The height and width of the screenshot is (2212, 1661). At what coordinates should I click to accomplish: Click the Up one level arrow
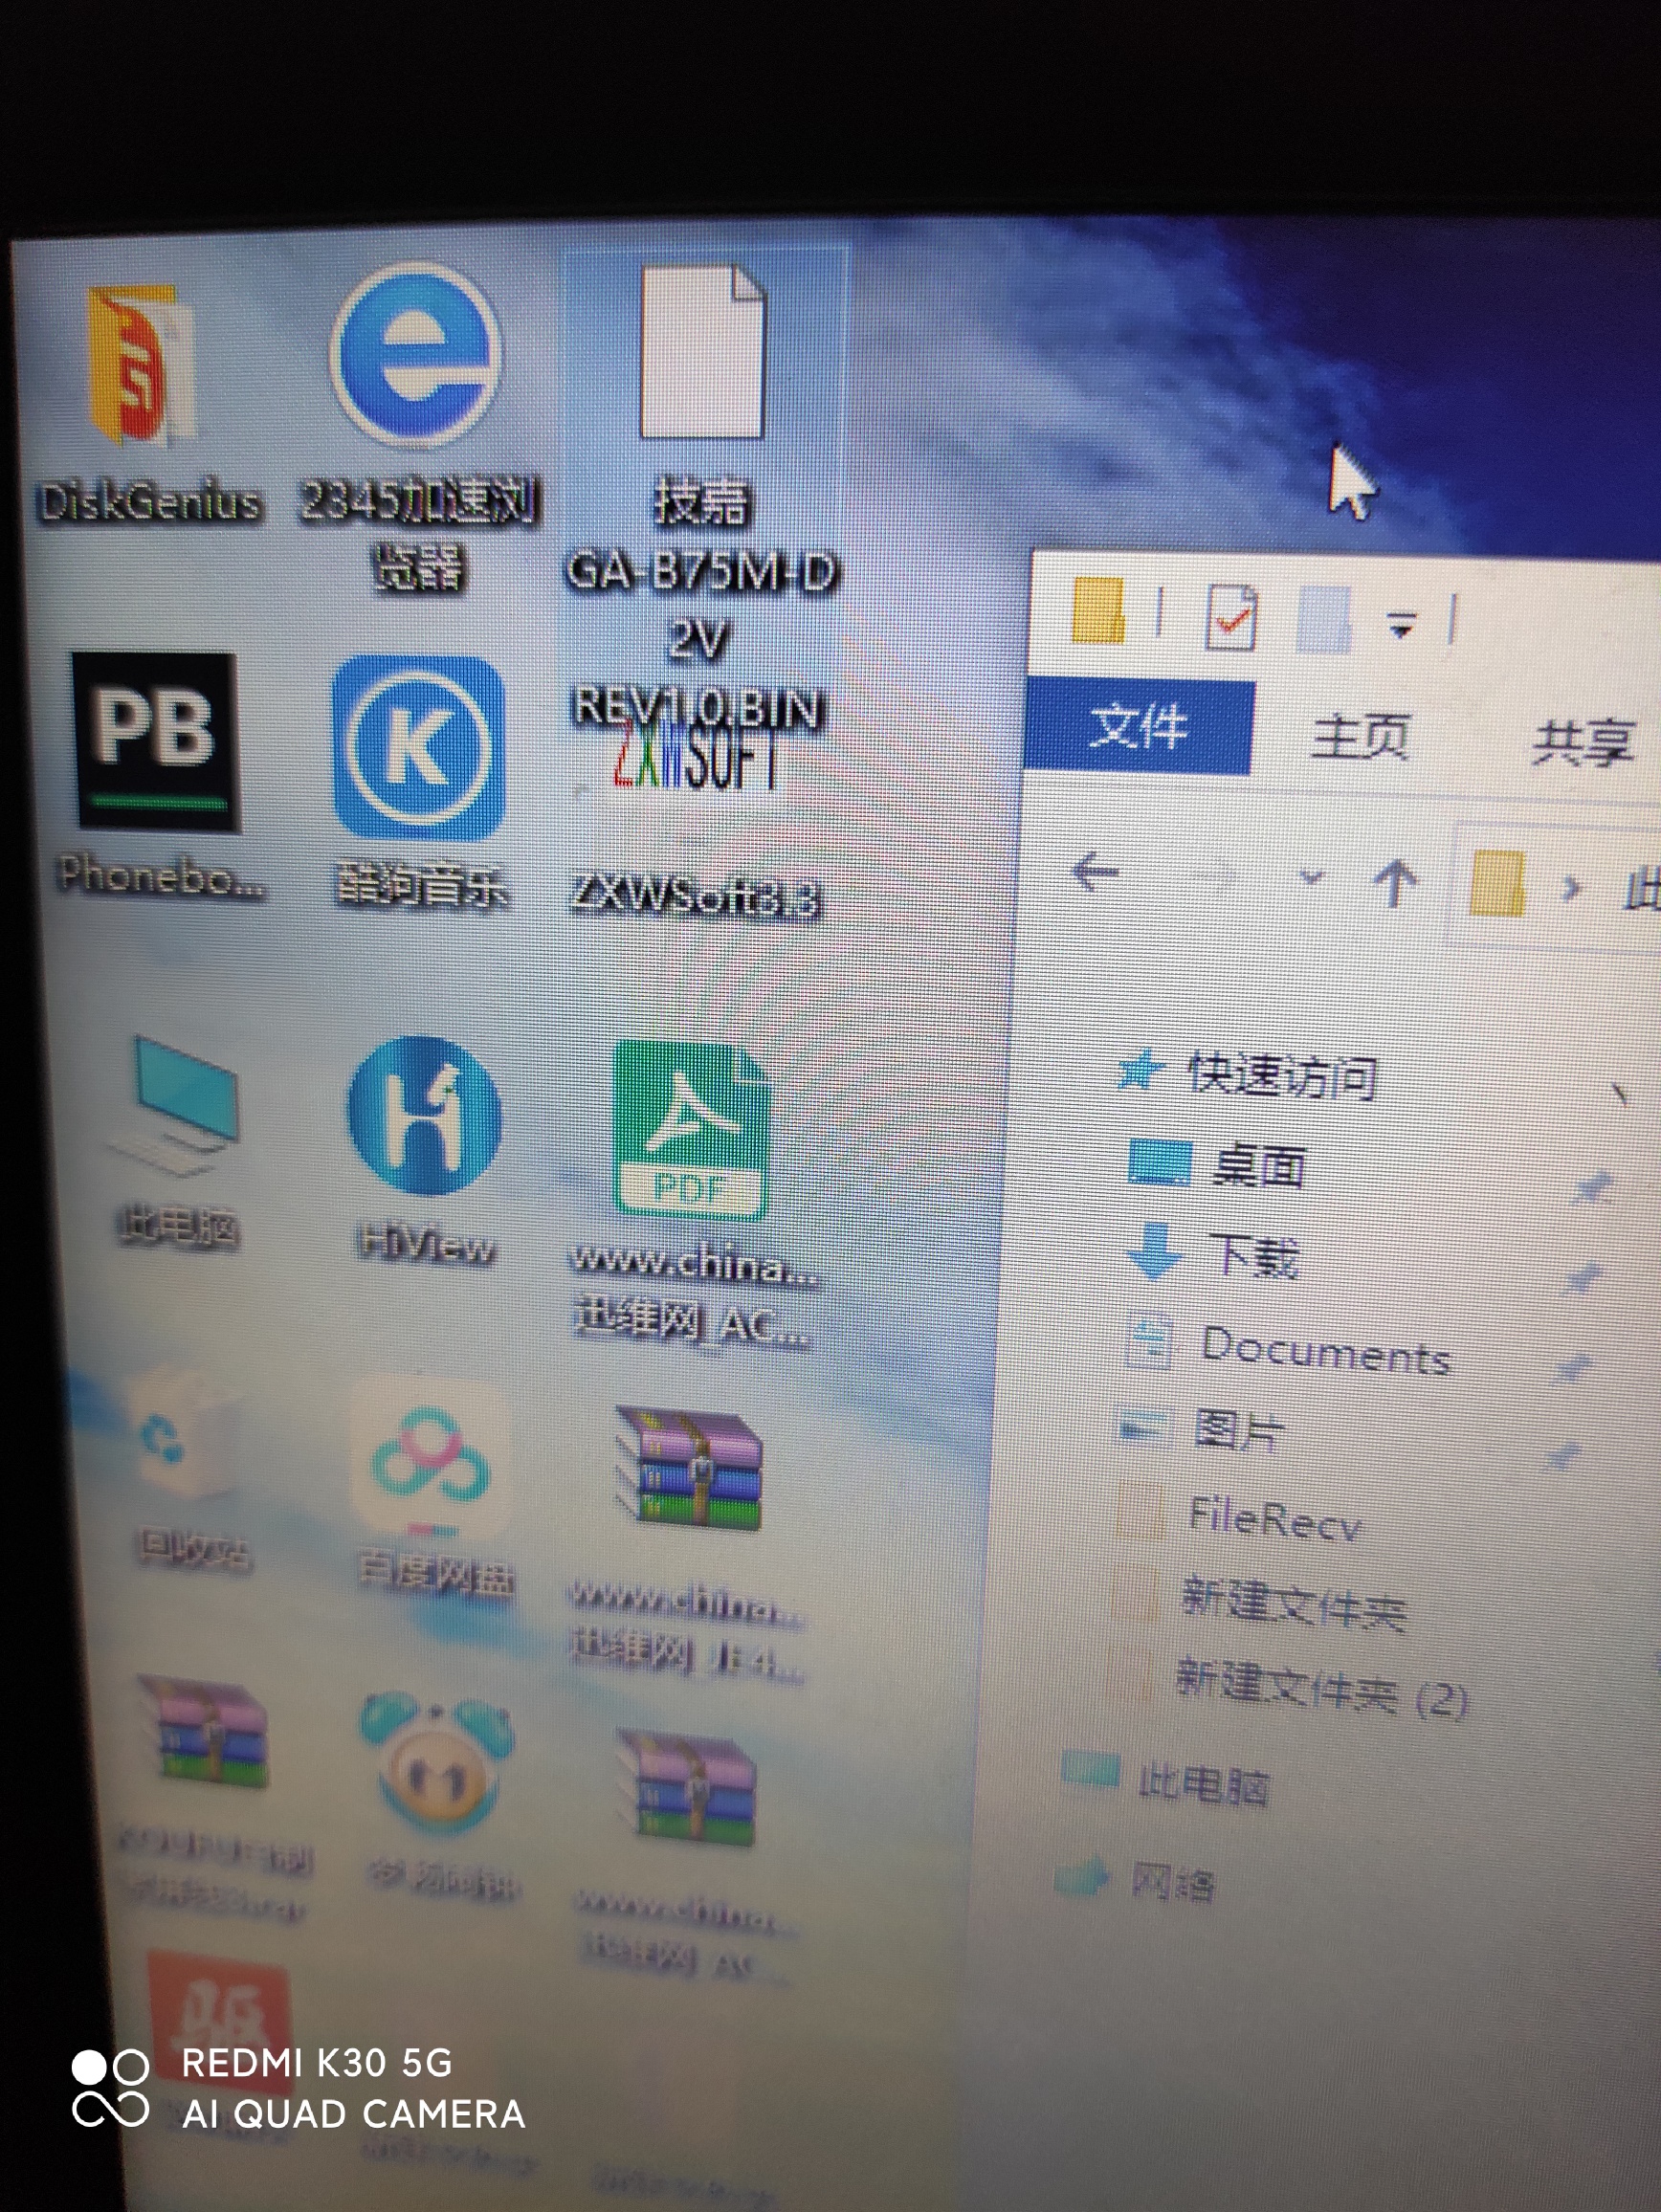pos(1395,884)
